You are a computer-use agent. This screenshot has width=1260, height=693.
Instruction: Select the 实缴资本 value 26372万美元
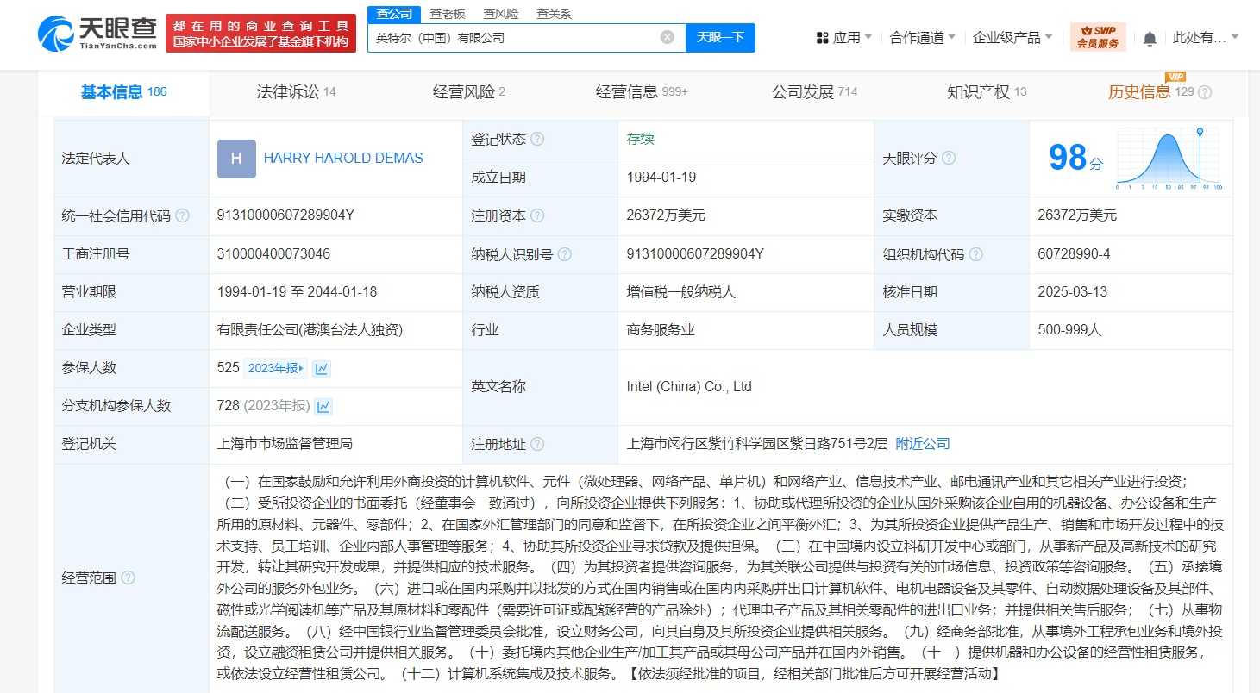tap(1077, 215)
